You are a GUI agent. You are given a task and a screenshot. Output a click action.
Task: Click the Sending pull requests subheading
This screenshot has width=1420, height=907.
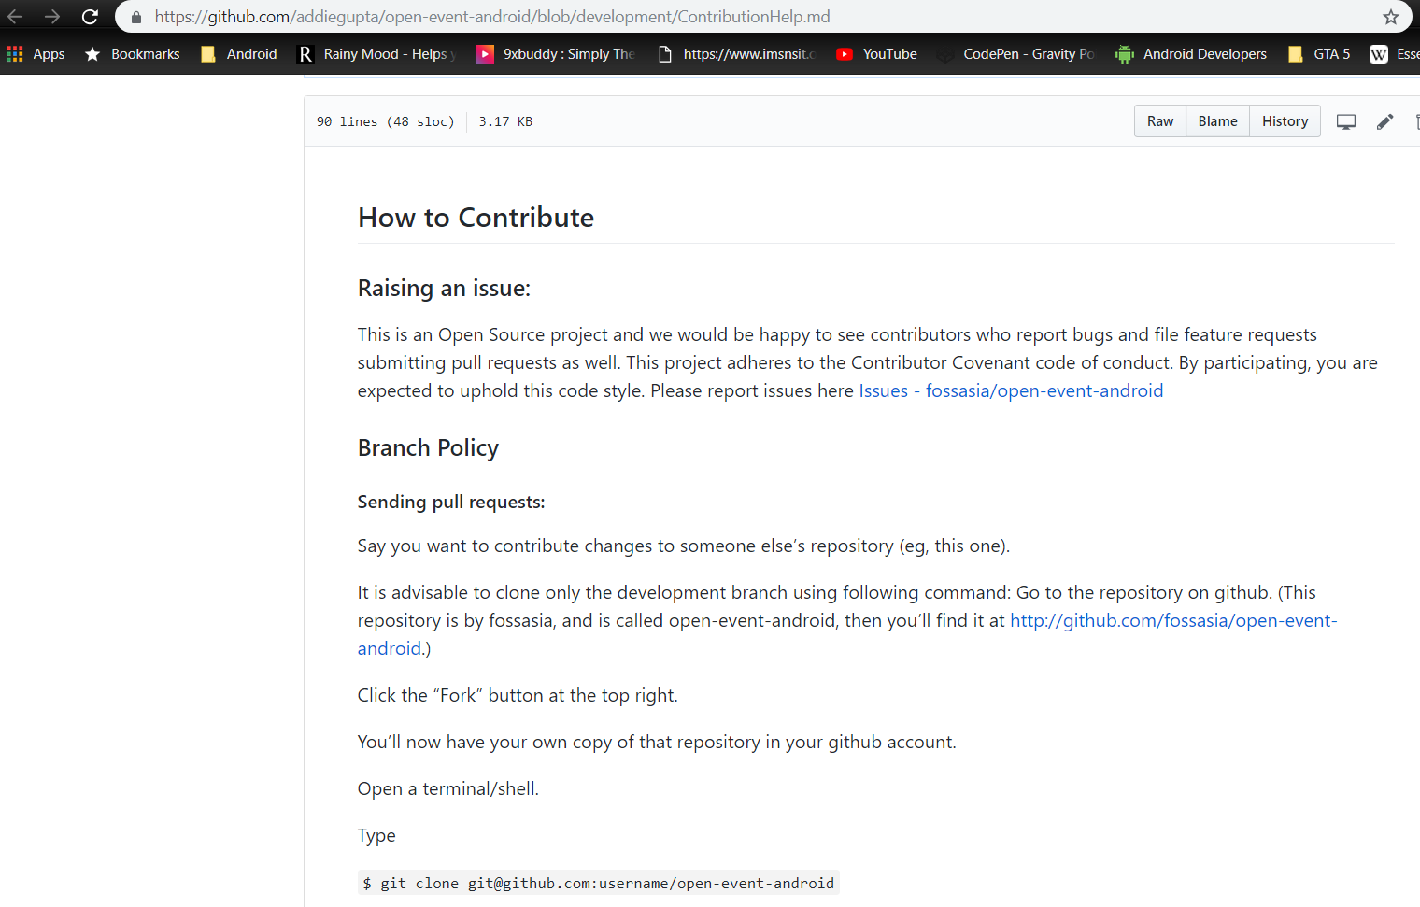[451, 502]
